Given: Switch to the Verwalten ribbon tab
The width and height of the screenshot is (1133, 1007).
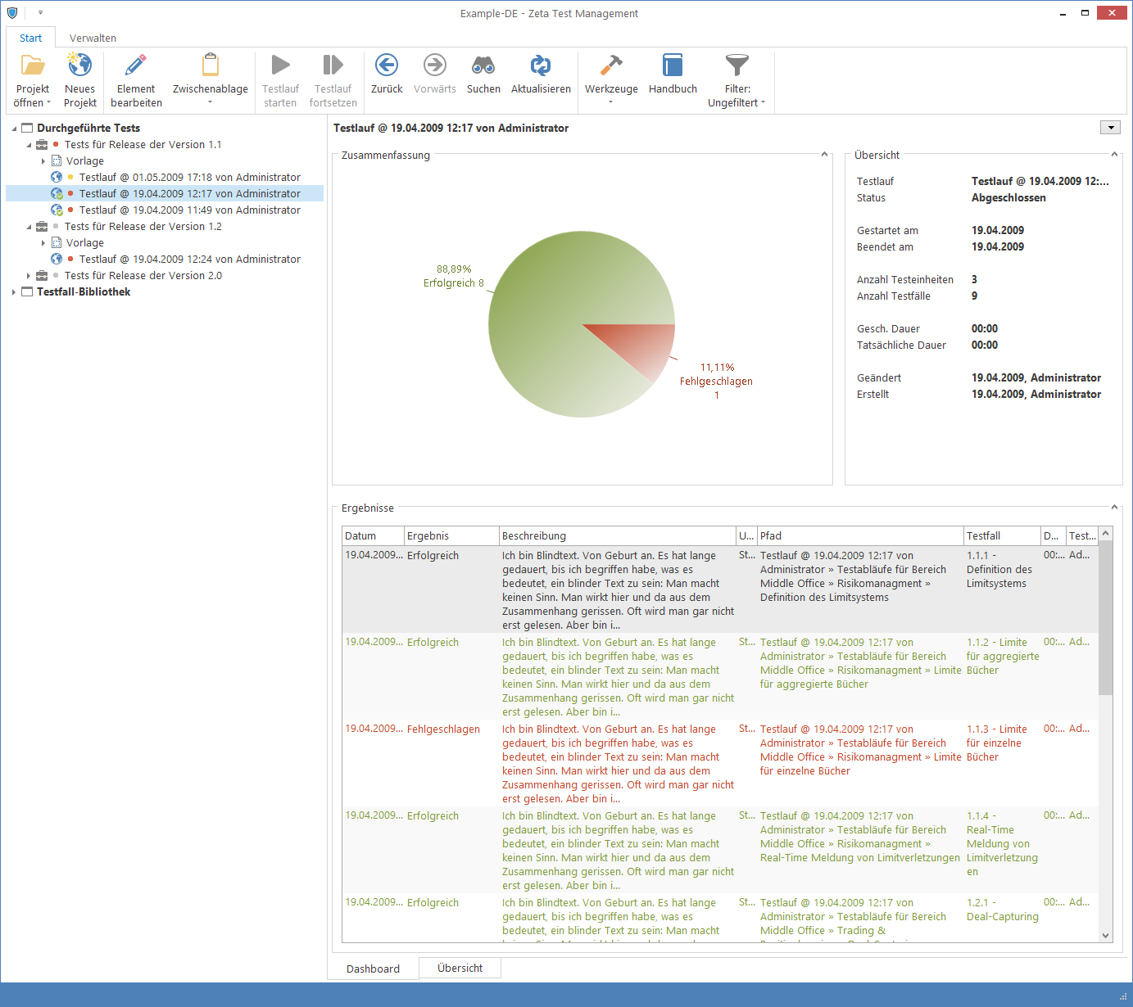Looking at the screenshot, I should 93,38.
